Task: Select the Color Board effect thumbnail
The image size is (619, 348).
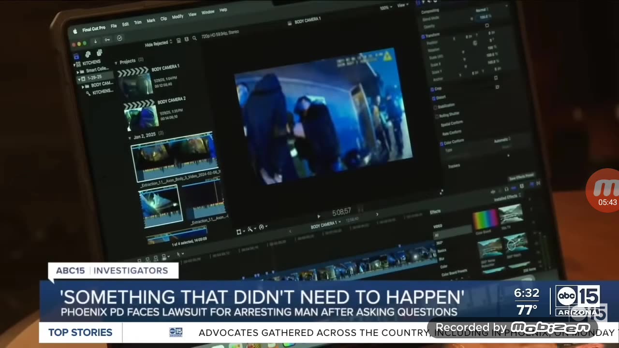Action: point(486,220)
